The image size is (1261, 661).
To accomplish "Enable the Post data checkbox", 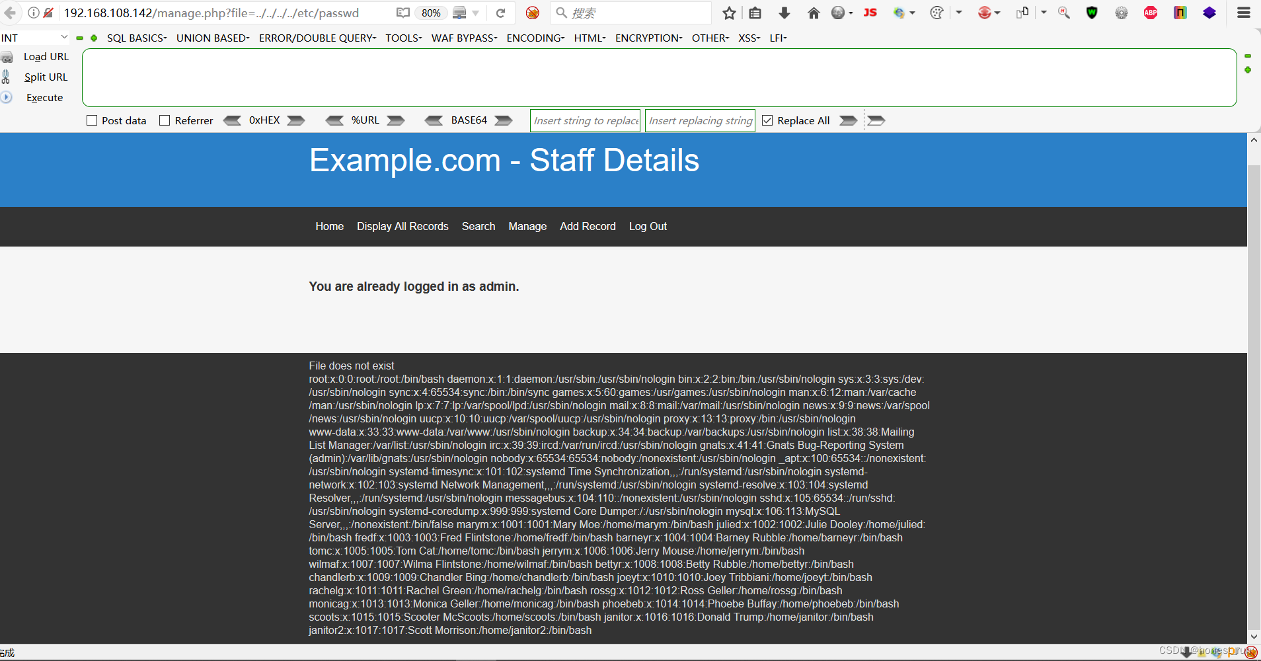I will click(91, 120).
